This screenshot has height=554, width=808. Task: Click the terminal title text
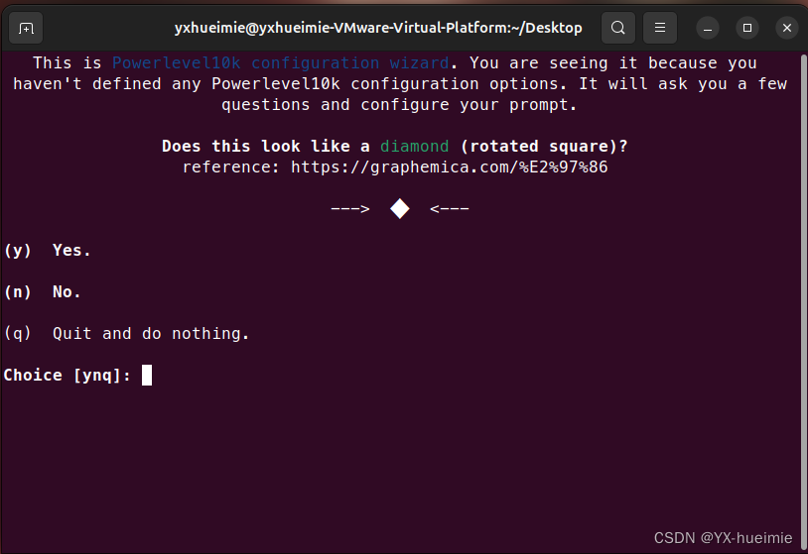(378, 28)
